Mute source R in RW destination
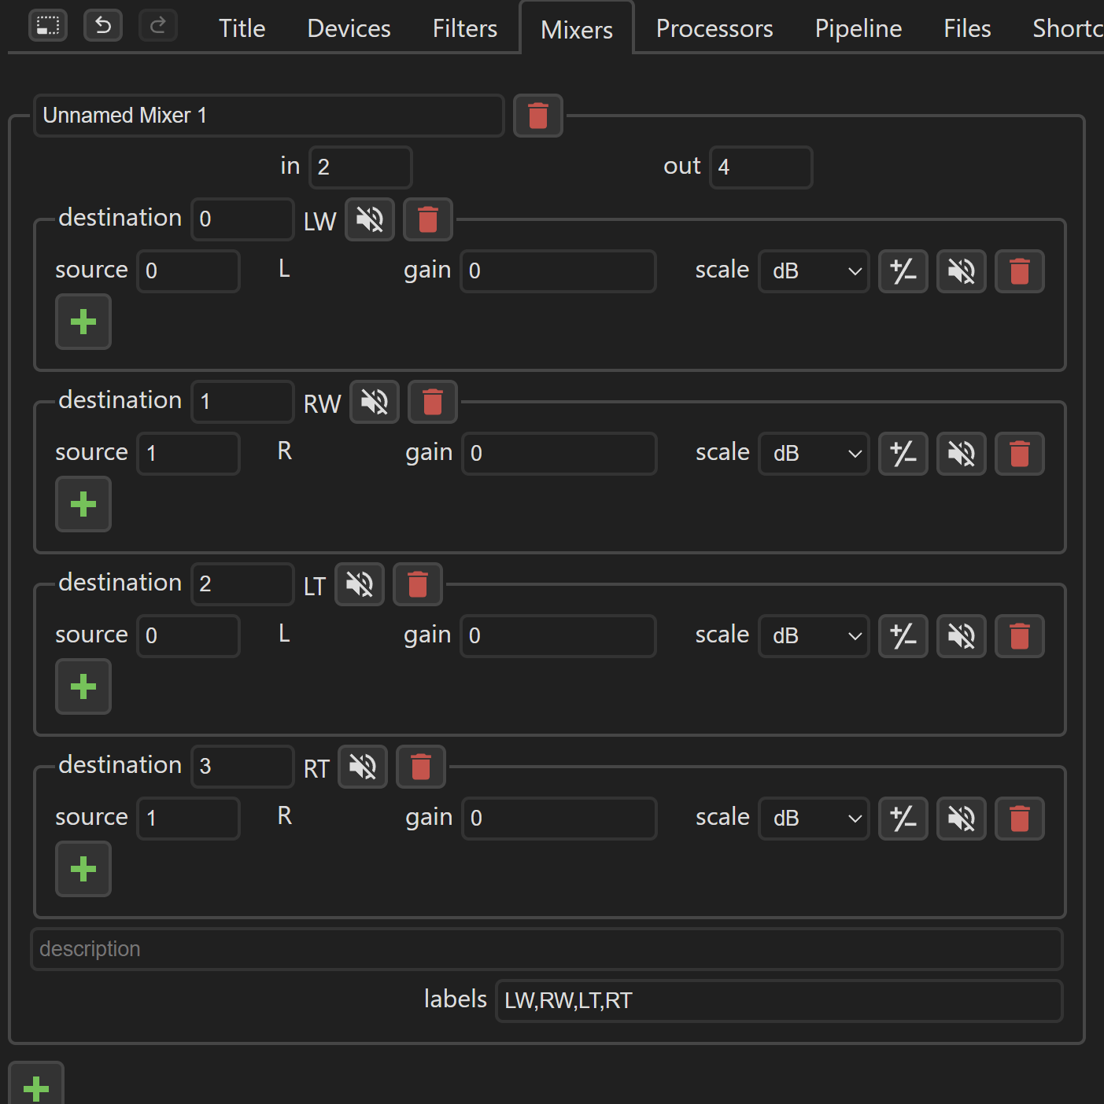Image resolution: width=1104 pixels, height=1104 pixels. point(962,454)
